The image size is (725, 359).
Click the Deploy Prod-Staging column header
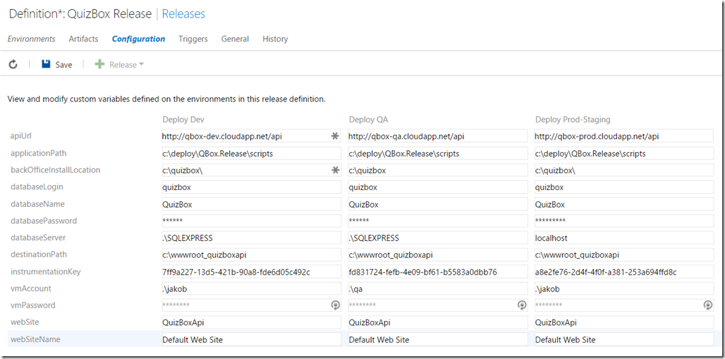tap(573, 120)
